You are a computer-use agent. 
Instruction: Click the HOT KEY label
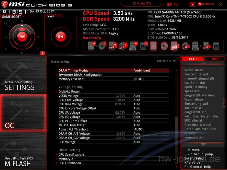click(162, 61)
